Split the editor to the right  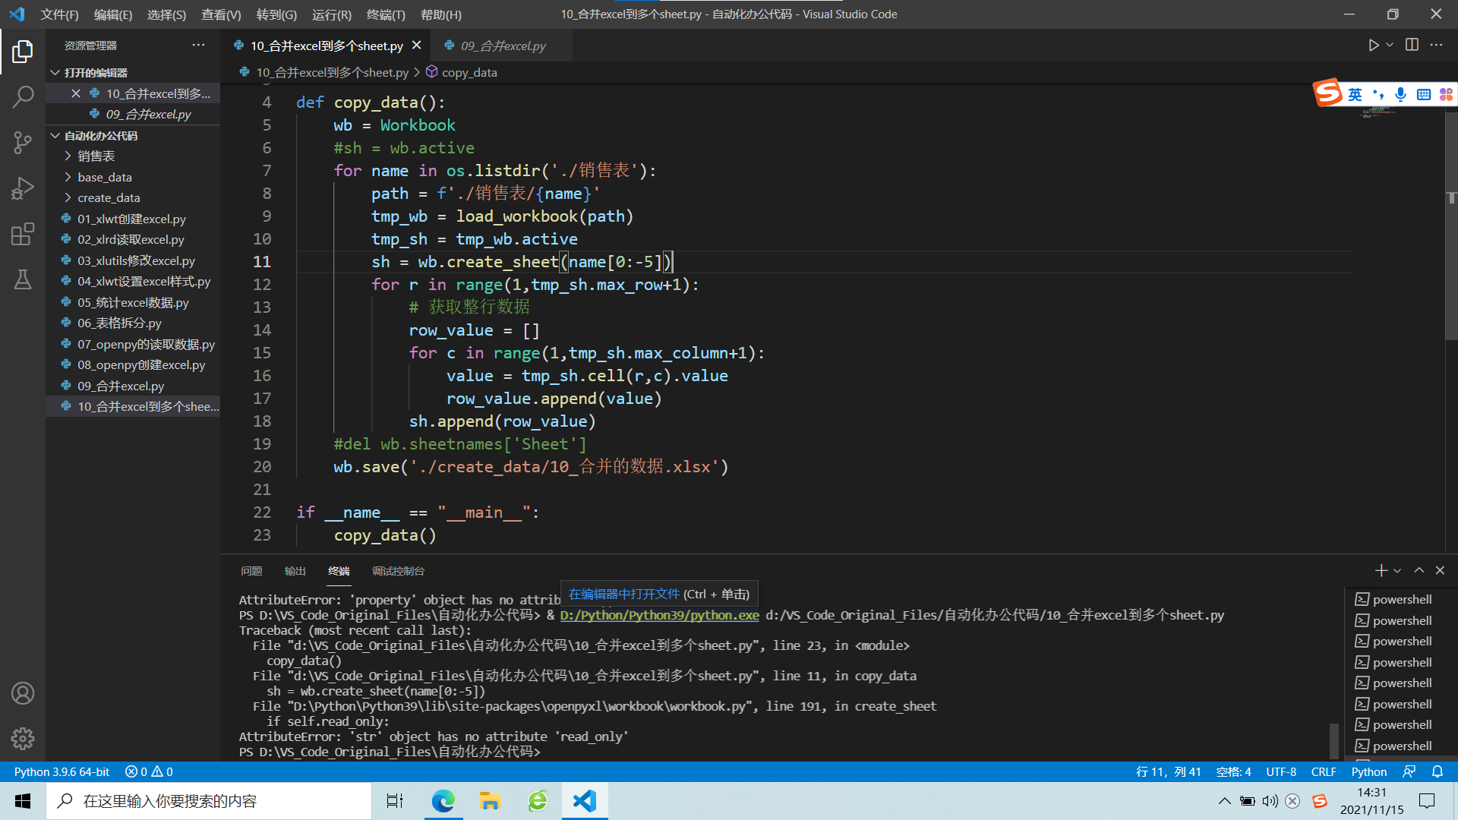[x=1412, y=45]
